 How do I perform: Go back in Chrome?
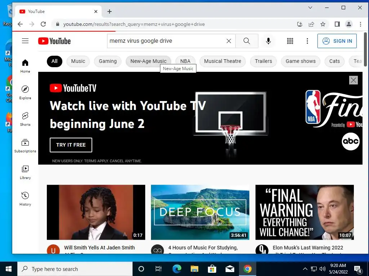[20, 24]
